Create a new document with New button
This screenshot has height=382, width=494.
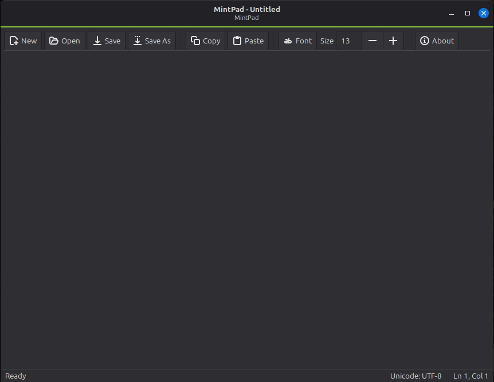[x=23, y=41]
